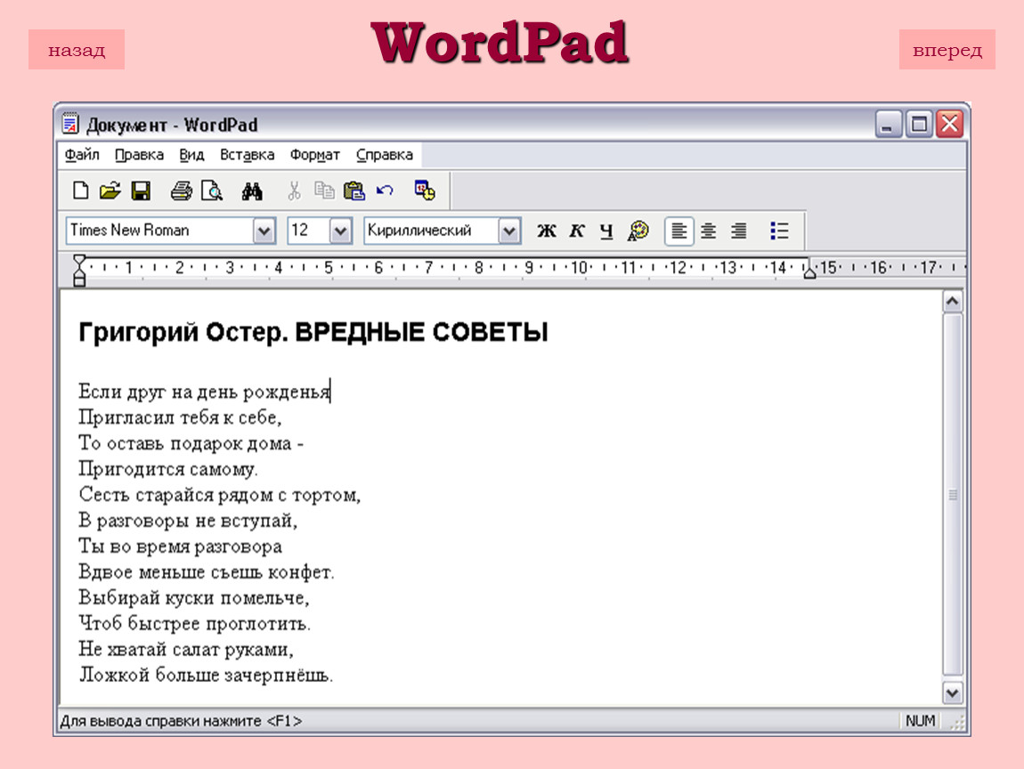Toggle bold formatting (Ж)
This screenshot has width=1024, height=769.
547,231
